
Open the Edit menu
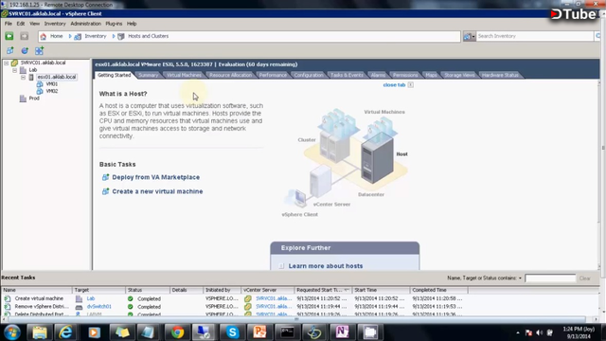pyautogui.click(x=21, y=24)
